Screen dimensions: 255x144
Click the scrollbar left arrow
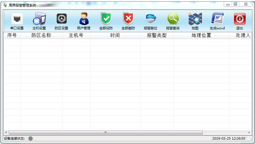click(6, 133)
